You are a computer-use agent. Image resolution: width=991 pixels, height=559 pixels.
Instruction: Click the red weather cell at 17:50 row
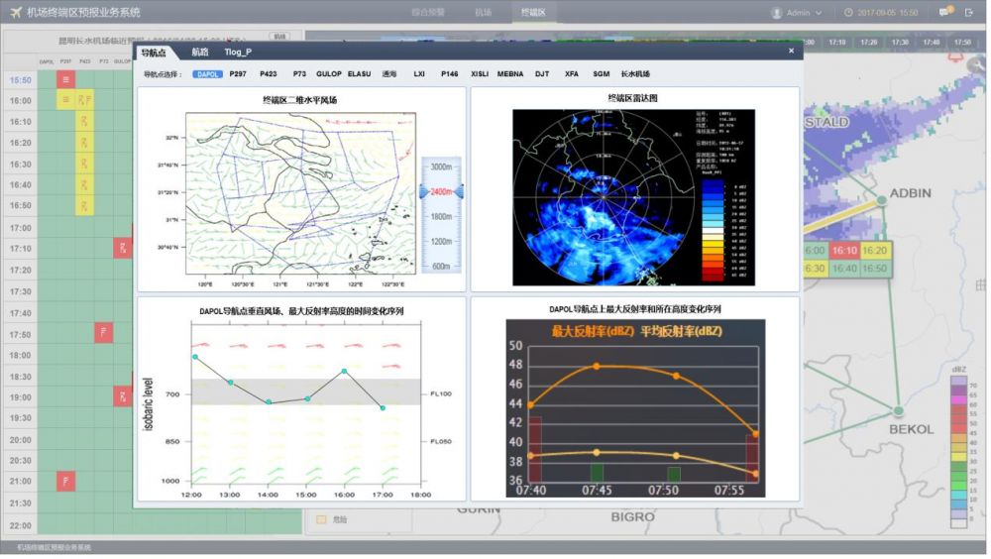102,334
